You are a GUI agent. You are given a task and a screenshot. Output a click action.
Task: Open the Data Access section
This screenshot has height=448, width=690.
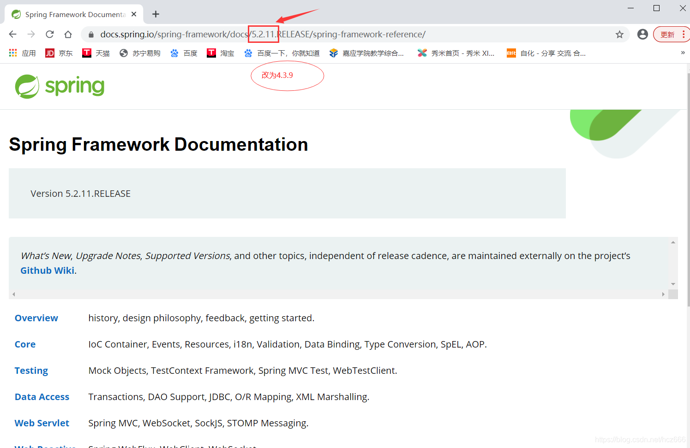pos(42,397)
